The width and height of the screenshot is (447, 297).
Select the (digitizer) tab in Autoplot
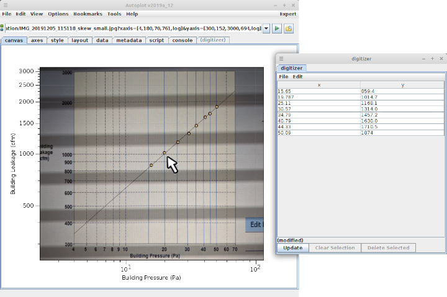213,40
